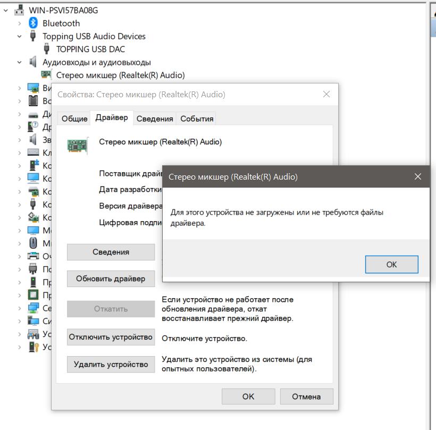Screen dimensions: 436x430
Task: Click the Версия драйвера label
Action: [x=131, y=206]
